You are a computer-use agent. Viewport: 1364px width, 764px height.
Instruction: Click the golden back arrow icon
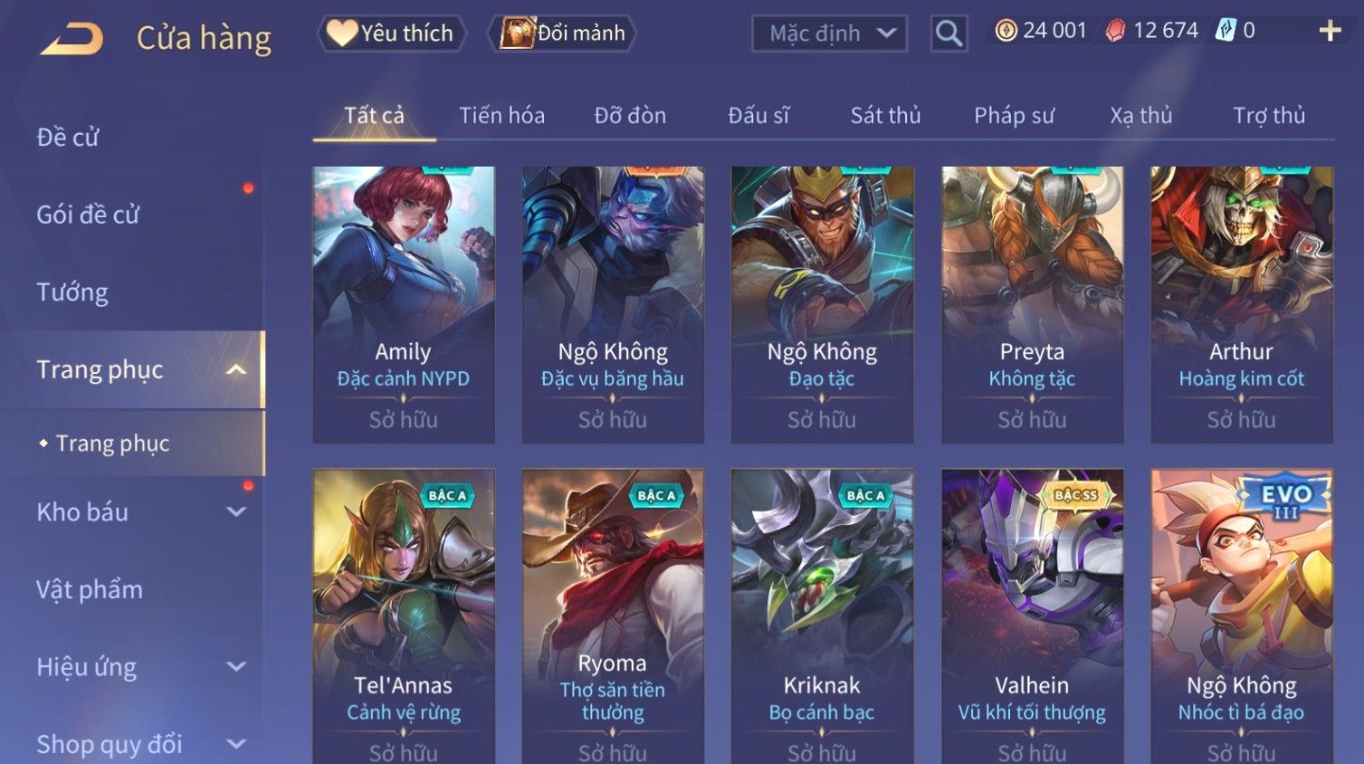click(x=72, y=39)
